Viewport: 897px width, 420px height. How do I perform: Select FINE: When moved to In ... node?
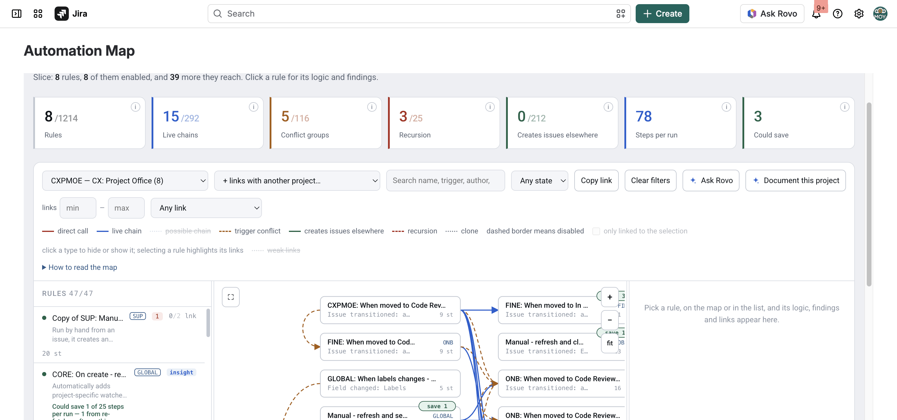(x=561, y=310)
